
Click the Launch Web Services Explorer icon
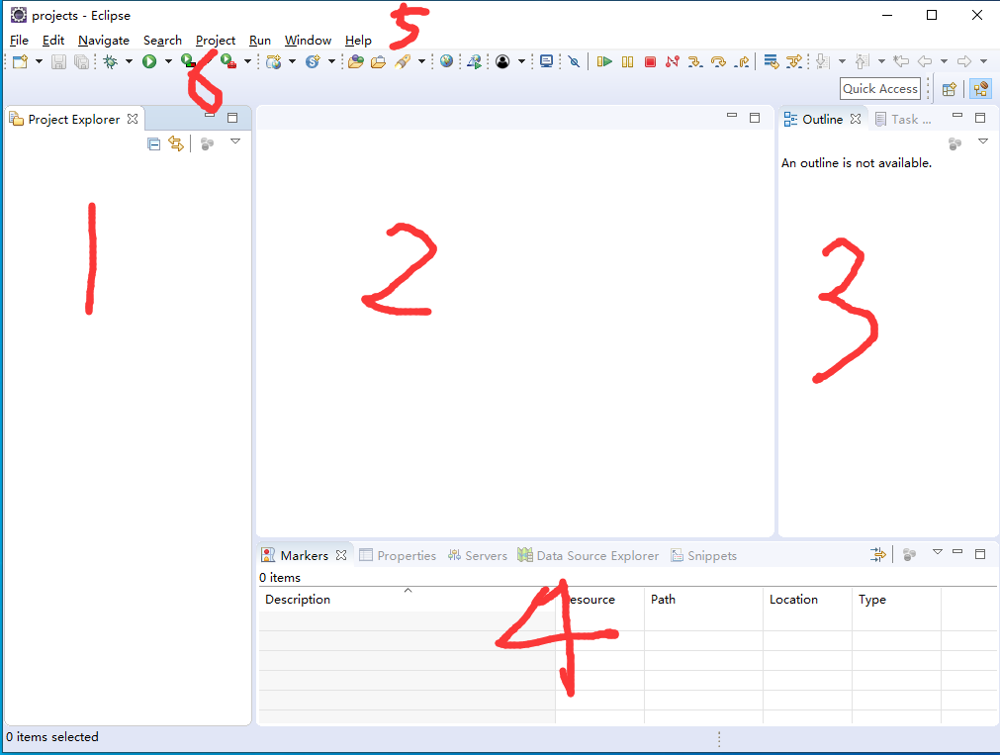coord(474,61)
